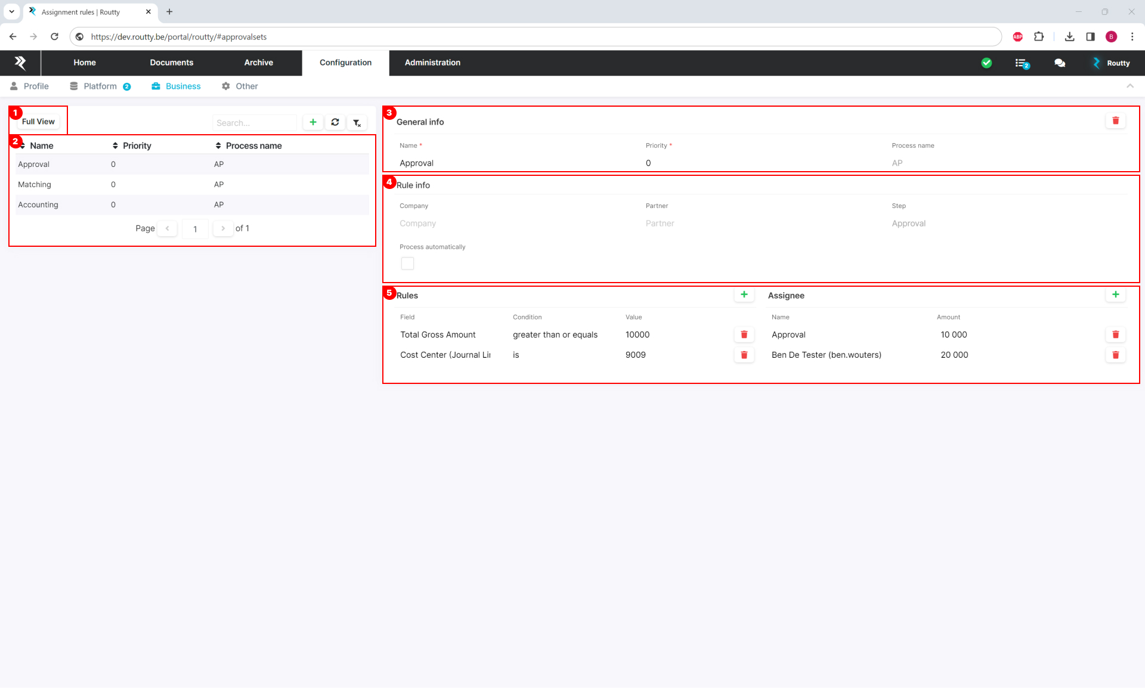Remove the Ben De Tester assignee
Image resolution: width=1145 pixels, height=688 pixels.
click(1115, 355)
